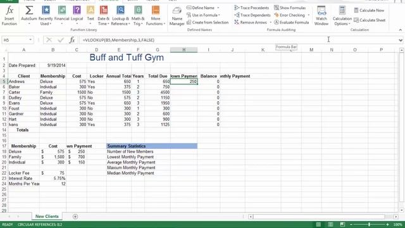Select the Summary Statistics header cell

pyautogui.click(x=152, y=146)
